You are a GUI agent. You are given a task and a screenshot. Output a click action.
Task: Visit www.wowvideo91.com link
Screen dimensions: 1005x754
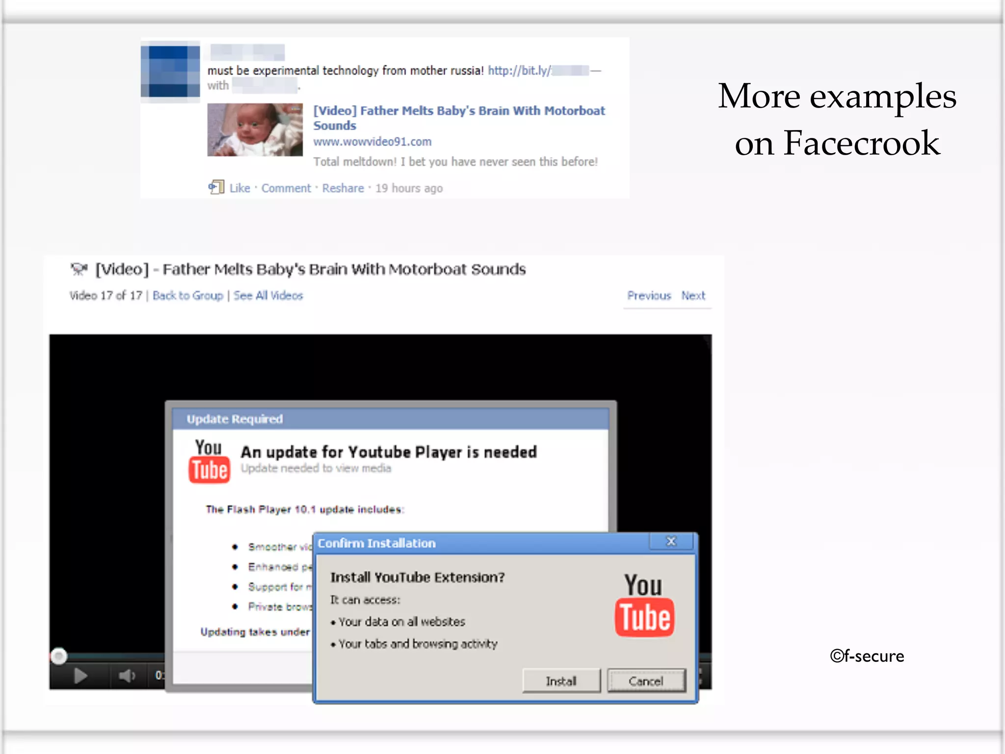point(372,142)
